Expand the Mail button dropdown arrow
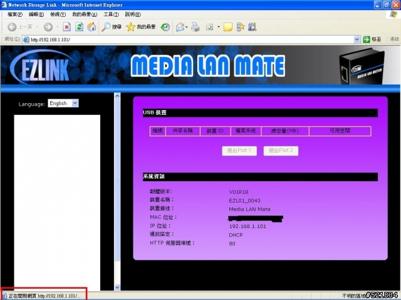The width and height of the screenshot is (401, 300). pos(187,27)
